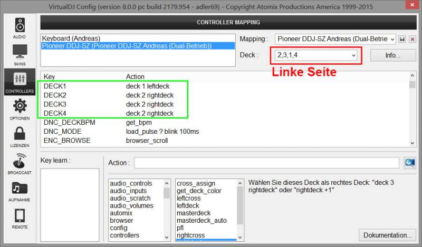Click the Key learn box
The image size is (422, 247).
tap(70, 205)
